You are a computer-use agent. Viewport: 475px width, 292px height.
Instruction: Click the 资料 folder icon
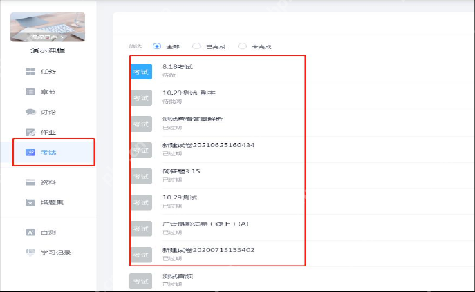click(x=30, y=182)
